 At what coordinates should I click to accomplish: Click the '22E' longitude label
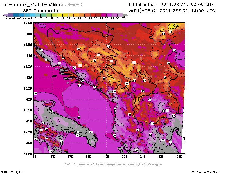161,157
